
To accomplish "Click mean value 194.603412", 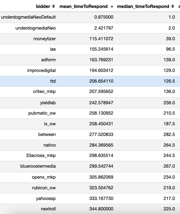I will [x=101, y=70].
